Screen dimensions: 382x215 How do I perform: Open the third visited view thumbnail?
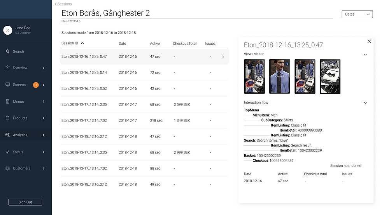tap(305, 76)
